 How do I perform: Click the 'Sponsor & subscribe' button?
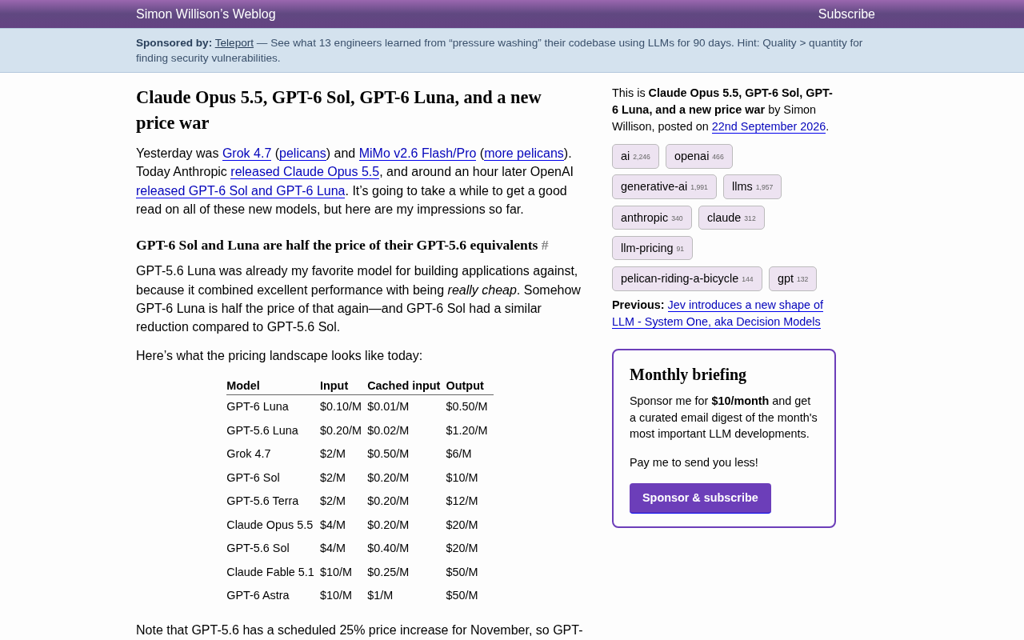point(700,498)
